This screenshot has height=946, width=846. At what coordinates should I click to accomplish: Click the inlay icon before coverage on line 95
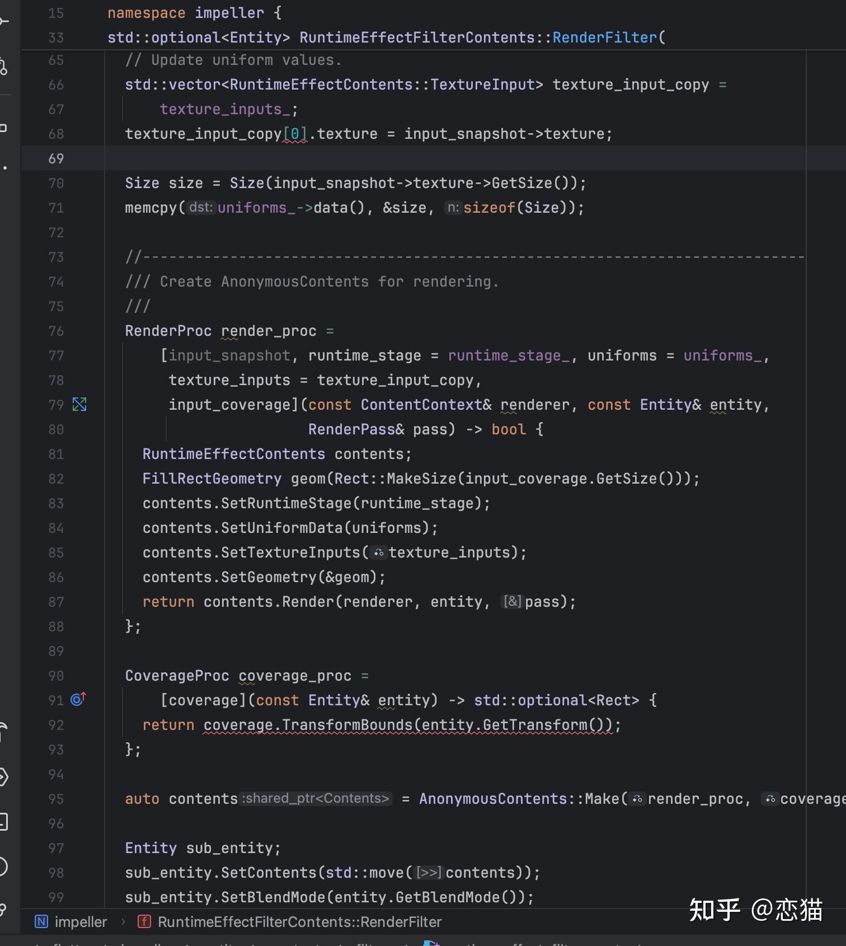click(771, 799)
